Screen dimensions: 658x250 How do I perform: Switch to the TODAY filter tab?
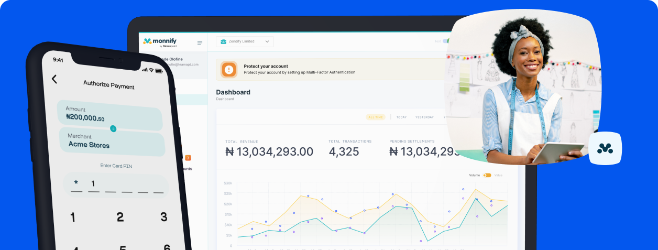(x=401, y=117)
